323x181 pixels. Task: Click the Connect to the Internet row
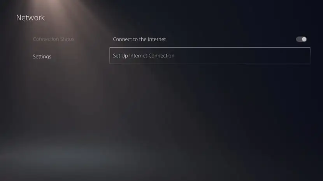point(210,39)
